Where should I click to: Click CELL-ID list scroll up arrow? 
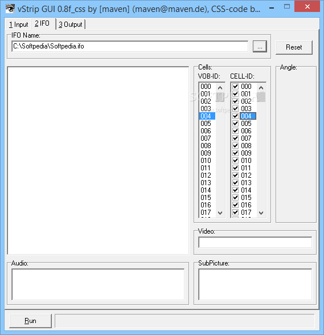click(261, 88)
